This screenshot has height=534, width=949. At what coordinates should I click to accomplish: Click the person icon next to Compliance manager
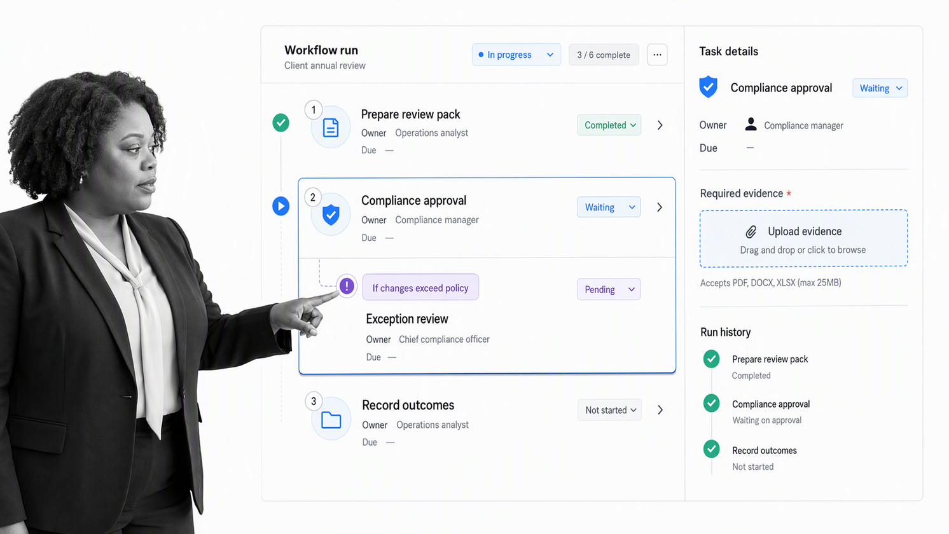(751, 124)
